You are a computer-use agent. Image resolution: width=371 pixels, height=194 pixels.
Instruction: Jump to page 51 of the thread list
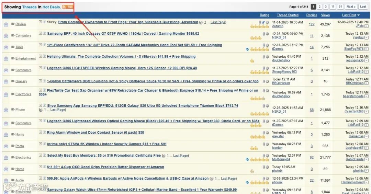click(340, 7)
